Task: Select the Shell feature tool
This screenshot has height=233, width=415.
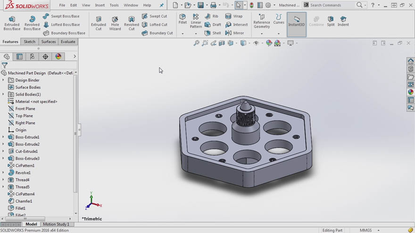Action: [x=213, y=33]
